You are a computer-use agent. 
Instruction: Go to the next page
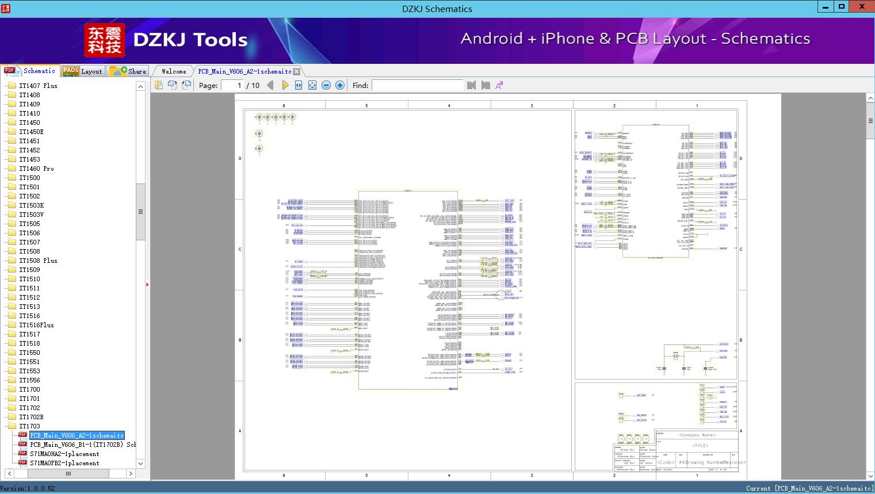coord(285,85)
